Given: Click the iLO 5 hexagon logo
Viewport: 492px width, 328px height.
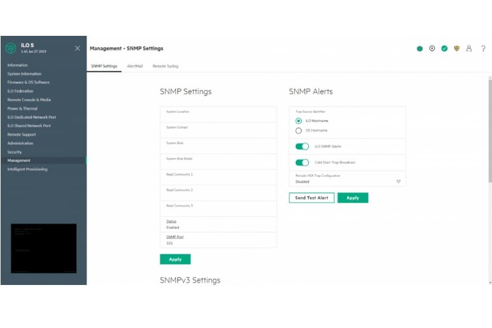Looking at the screenshot, I should pyautogui.click(x=11, y=48).
